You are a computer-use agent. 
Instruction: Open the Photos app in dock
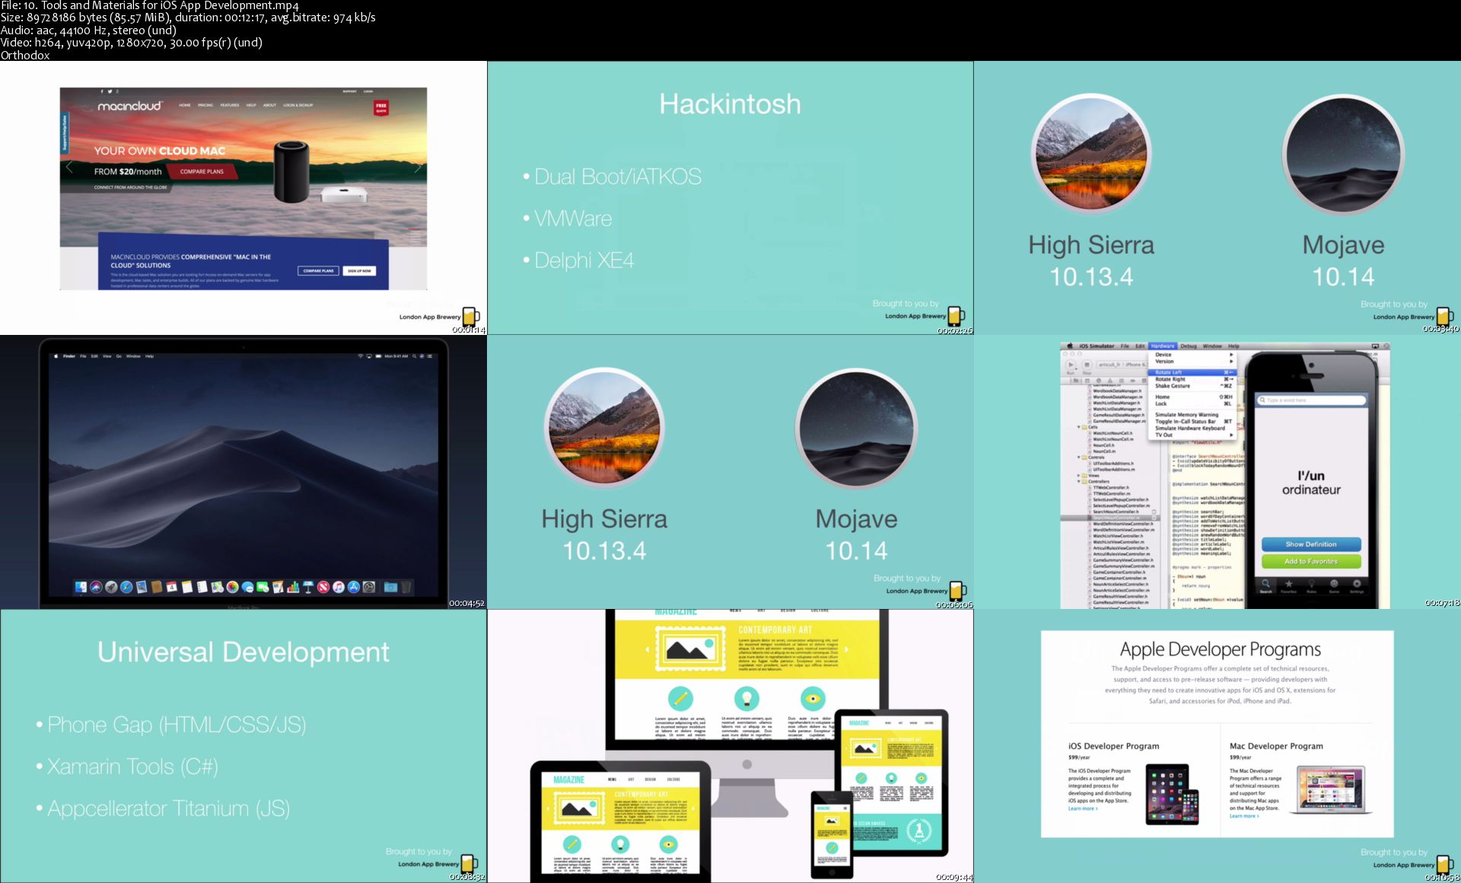[232, 587]
